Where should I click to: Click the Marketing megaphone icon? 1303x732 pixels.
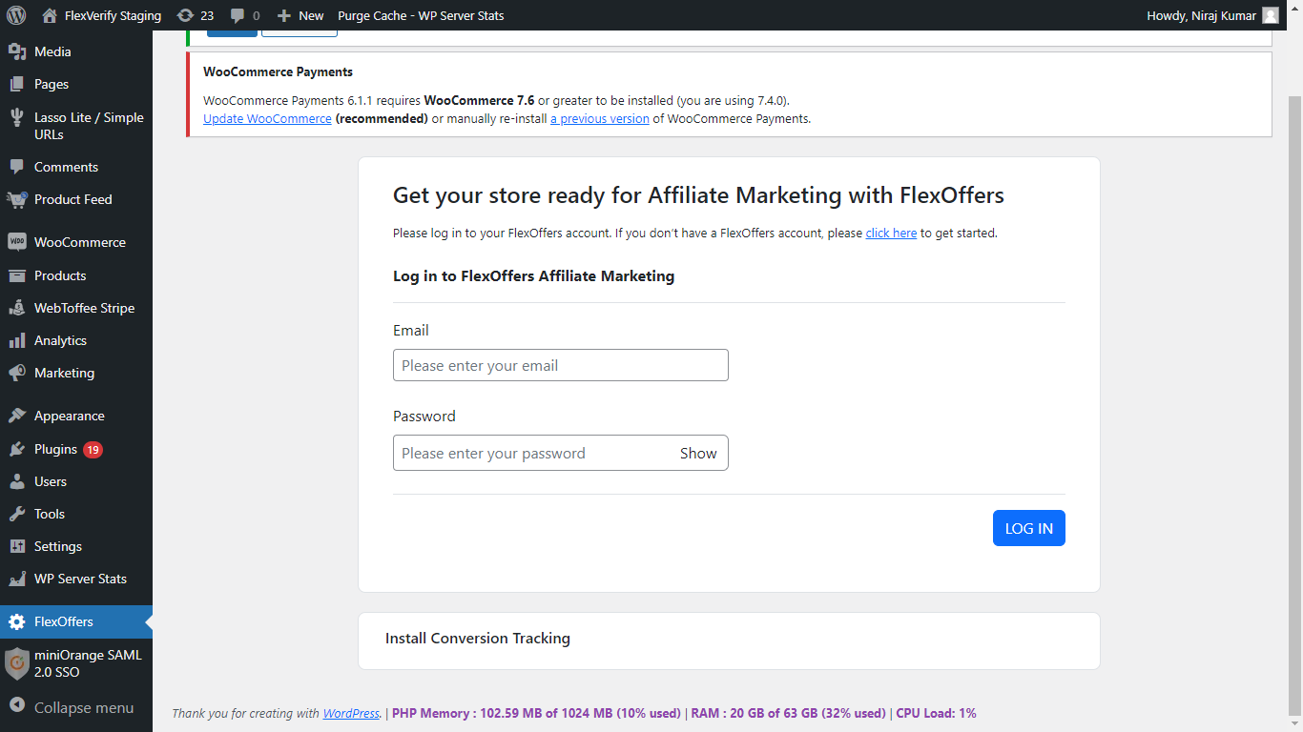pyautogui.click(x=17, y=373)
